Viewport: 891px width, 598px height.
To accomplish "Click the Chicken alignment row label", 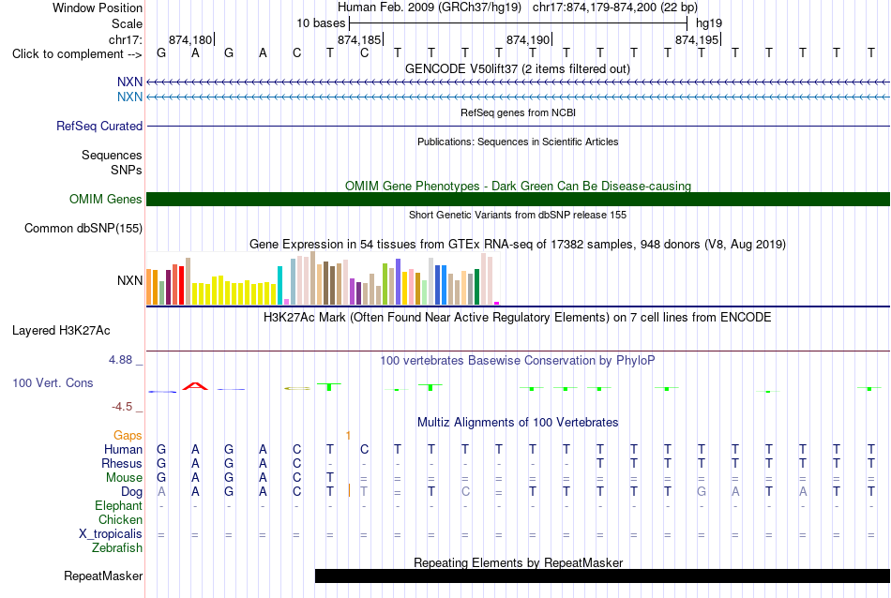I will [x=120, y=519].
